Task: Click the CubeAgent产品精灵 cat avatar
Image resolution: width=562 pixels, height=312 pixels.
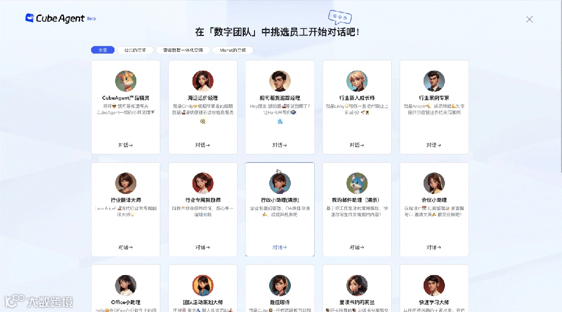Action: pos(125,81)
